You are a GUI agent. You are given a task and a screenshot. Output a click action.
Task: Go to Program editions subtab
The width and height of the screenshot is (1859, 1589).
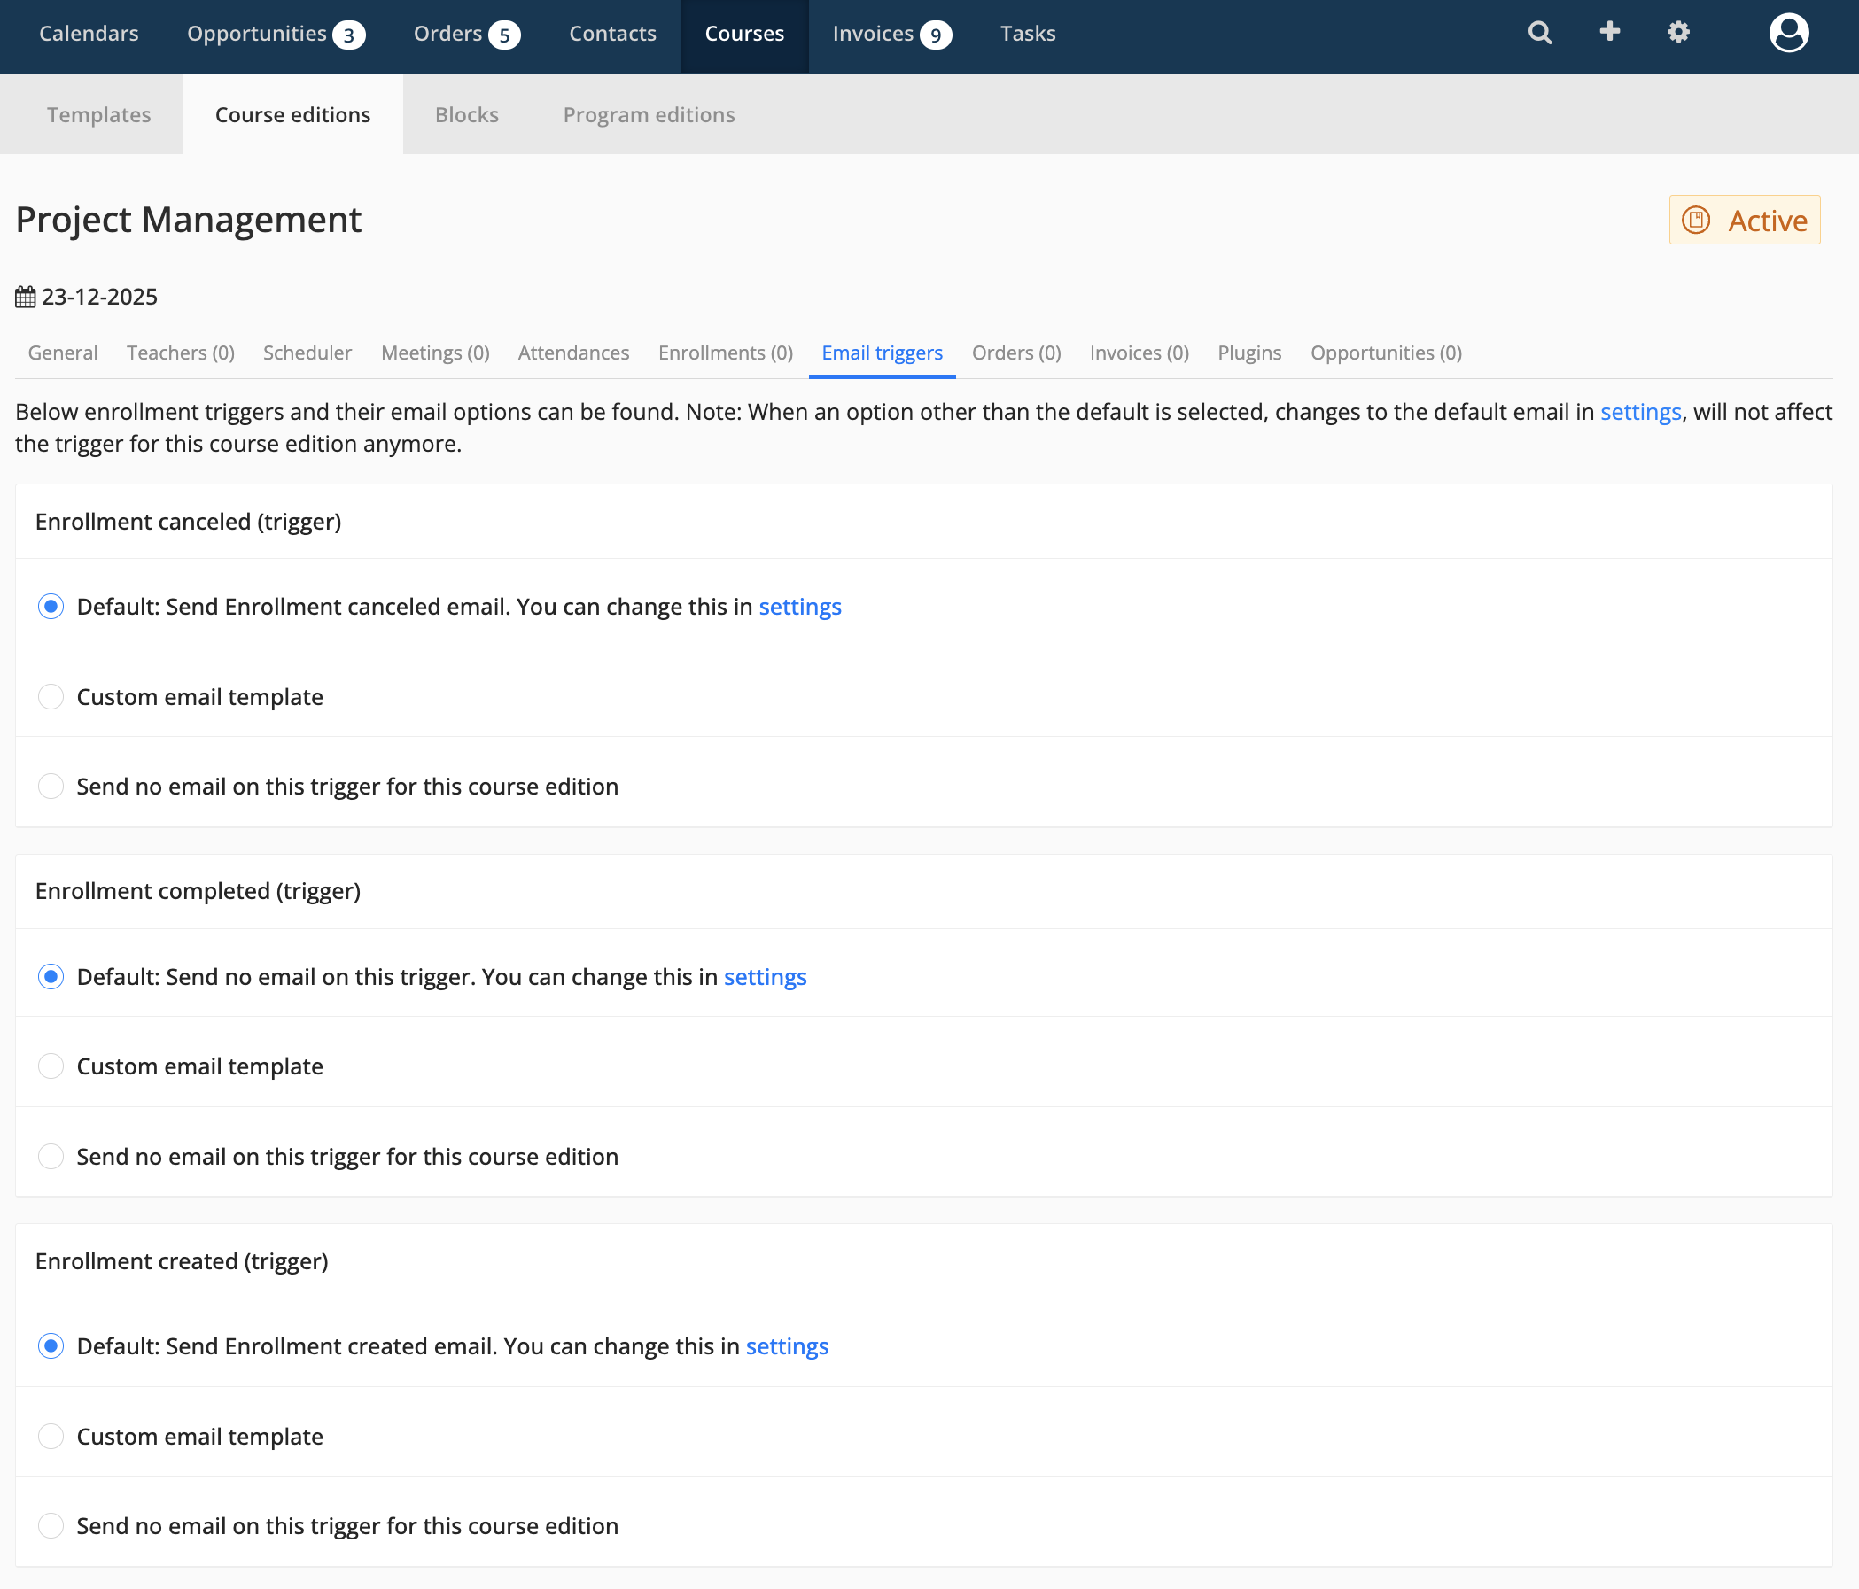coord(649,115)
